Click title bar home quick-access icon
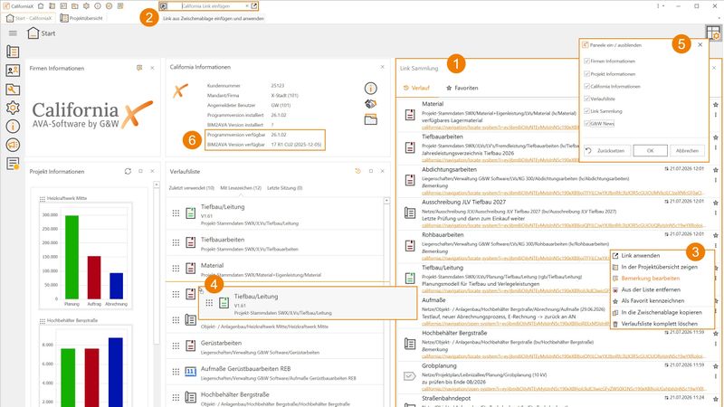The height and width of the screenshot is (407, 724). (41, 6)
